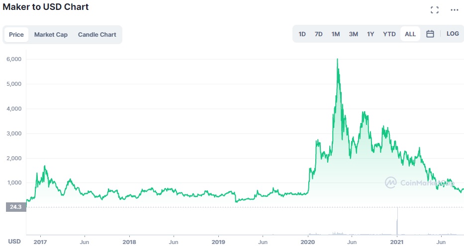Click the tall 2021 volume spike bar

397,221
